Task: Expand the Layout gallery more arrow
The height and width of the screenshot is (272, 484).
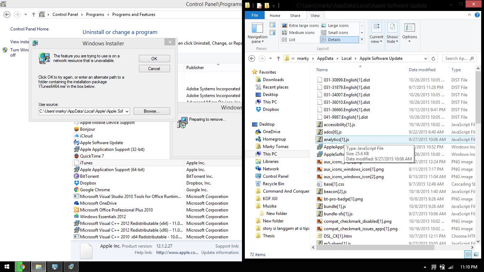Action: (362, 40)
